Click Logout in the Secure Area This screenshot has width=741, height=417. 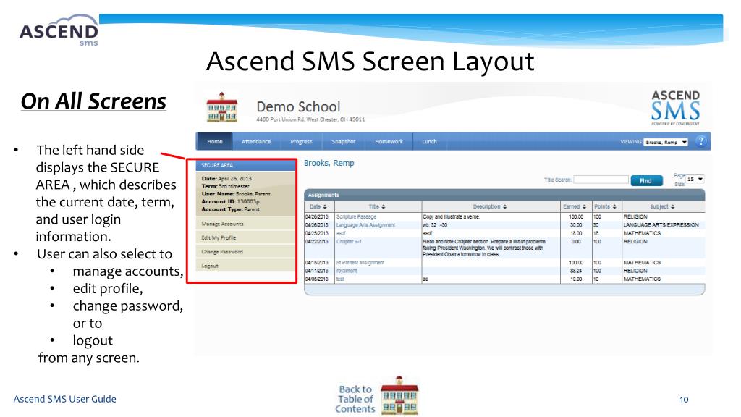(246, 266)
